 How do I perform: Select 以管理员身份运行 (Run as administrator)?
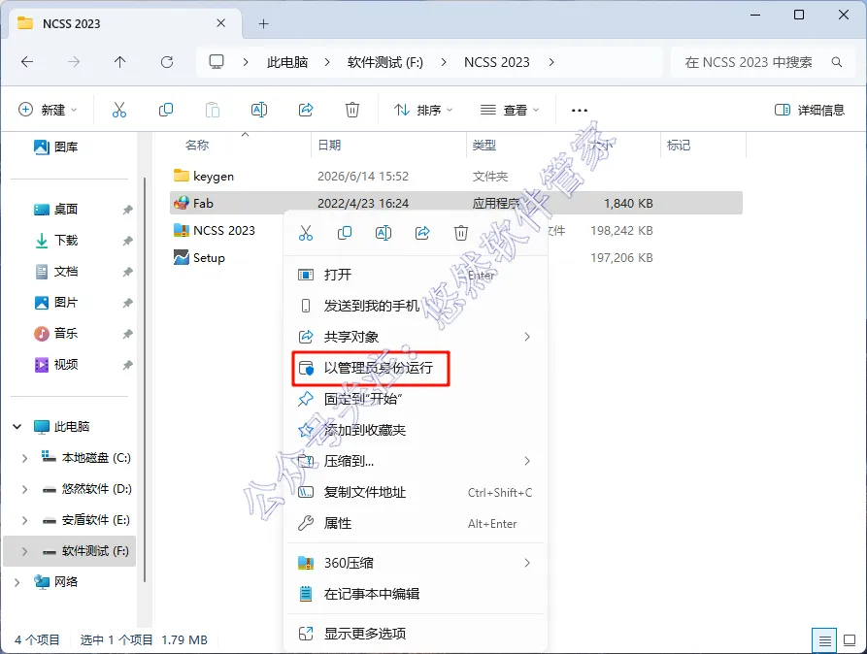416,368
